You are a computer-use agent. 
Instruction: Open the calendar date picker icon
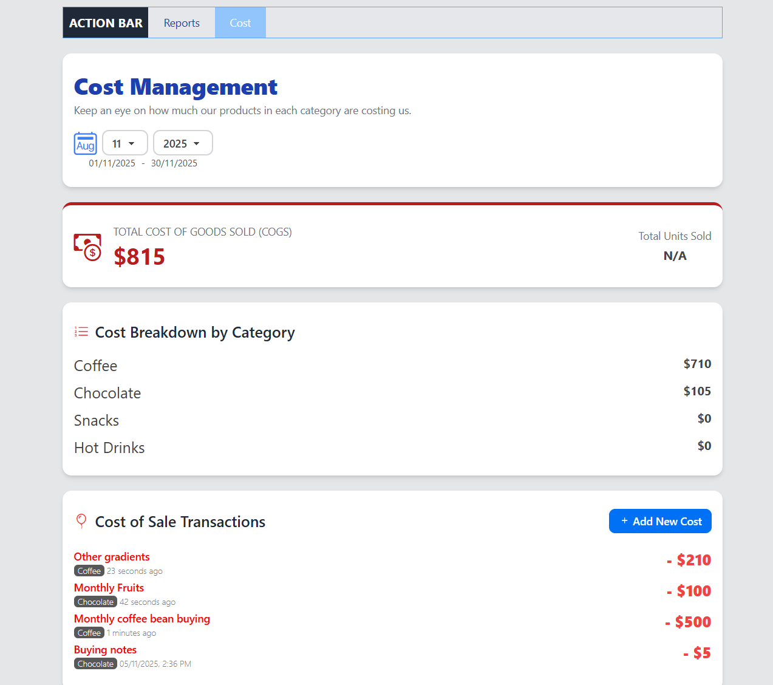[85, 143]
